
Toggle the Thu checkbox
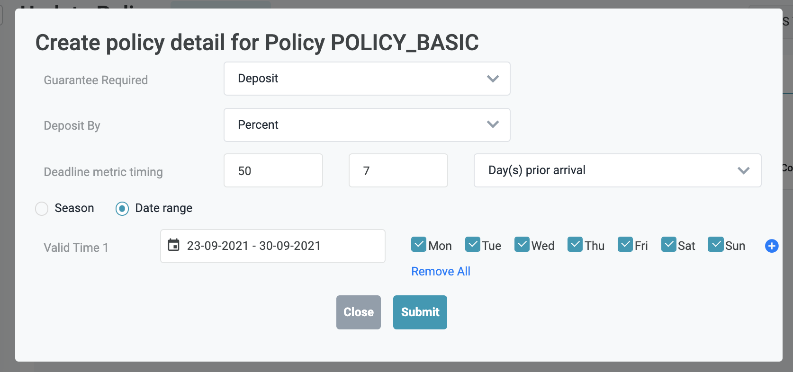coord(575,245)
